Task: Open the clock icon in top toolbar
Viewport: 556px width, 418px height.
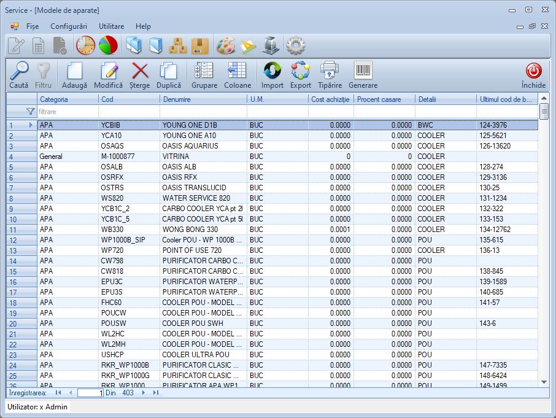Action: [85, 45]
